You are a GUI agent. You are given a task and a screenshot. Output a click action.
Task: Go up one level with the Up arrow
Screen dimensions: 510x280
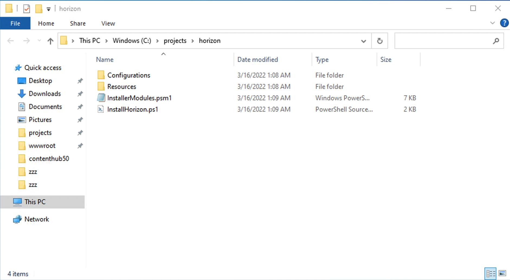tap(50, 41)
